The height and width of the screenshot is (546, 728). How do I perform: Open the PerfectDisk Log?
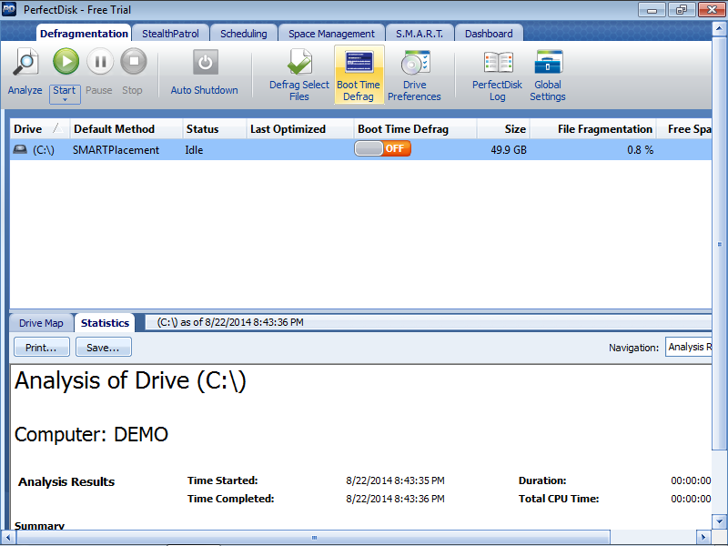click(497, 63)
